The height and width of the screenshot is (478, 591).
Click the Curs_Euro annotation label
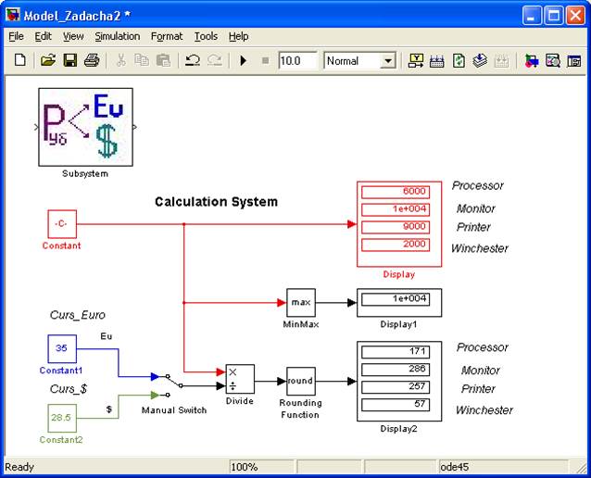coord(78,315)
